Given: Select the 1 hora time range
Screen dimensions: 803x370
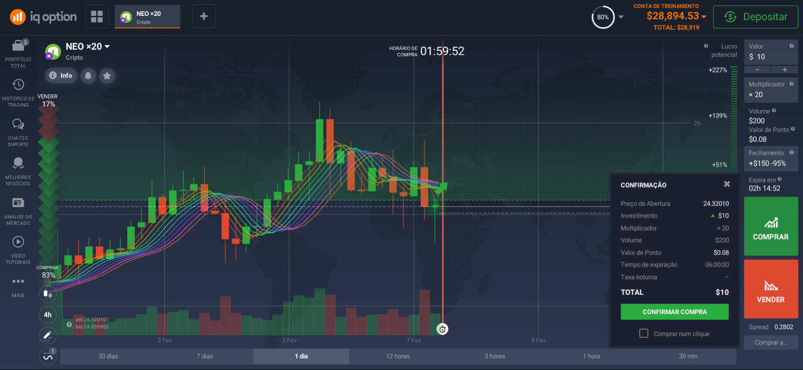Looking at the screenshot, I should [x=591, y=356].
